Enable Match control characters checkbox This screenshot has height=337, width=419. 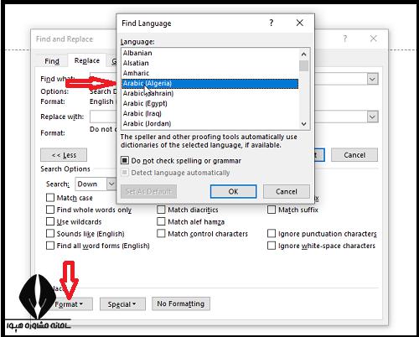[x=161, y=234]
